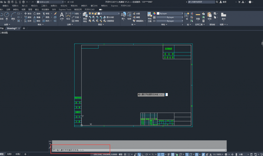
Task: Insert a Table (表格)
Action: pyautogui.click(x=75, y=21)
